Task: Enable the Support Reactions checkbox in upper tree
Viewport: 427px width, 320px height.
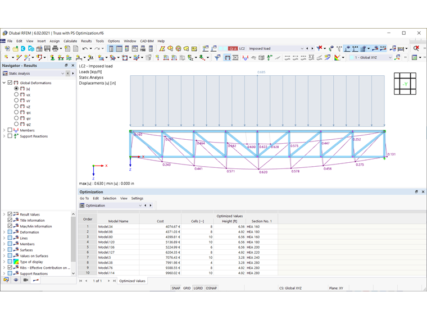Action: click(10, 136)
